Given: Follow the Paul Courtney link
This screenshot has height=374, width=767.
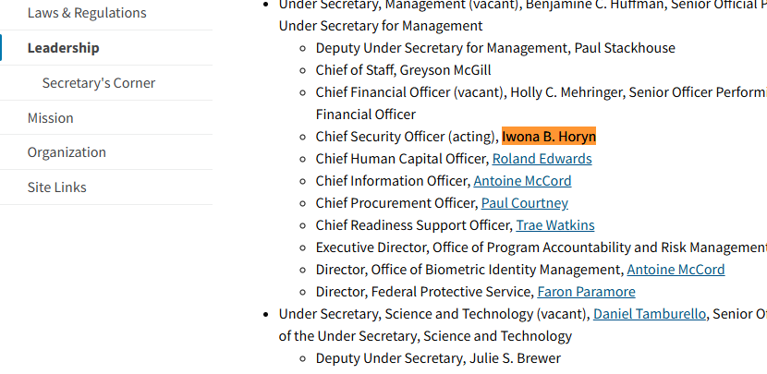Looking at the screenshot, I should click(524, 203).
